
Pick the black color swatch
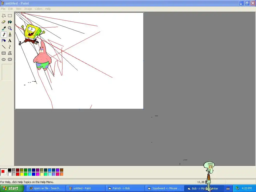click(10, 170)
